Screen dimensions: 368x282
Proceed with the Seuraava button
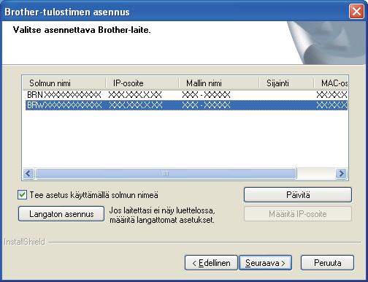tap(265, 263)
